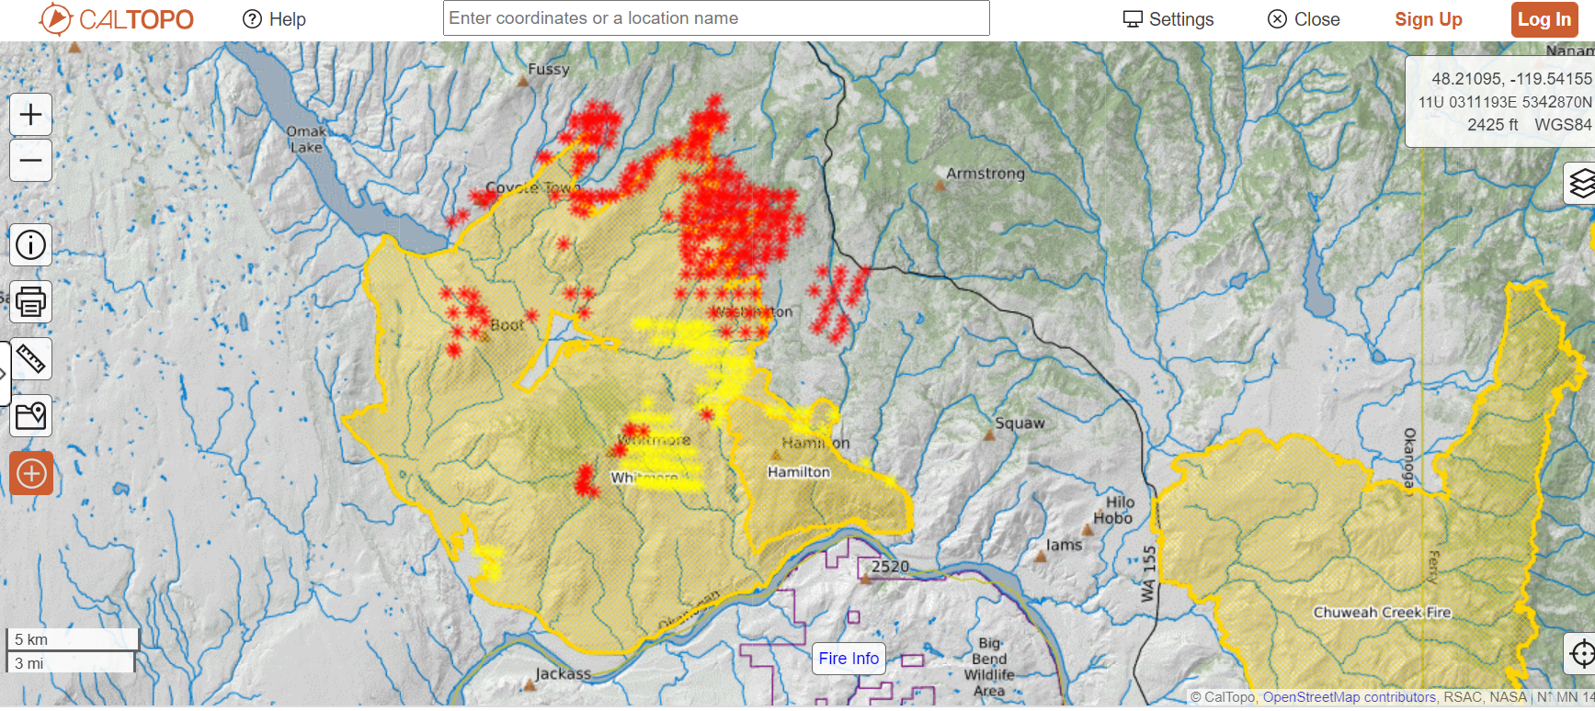Image resolution: width=1595 pixels, height=711 pixels.
Task: Zoom in with the plus button
Action: pyautogui.click(x=30, y=115)
